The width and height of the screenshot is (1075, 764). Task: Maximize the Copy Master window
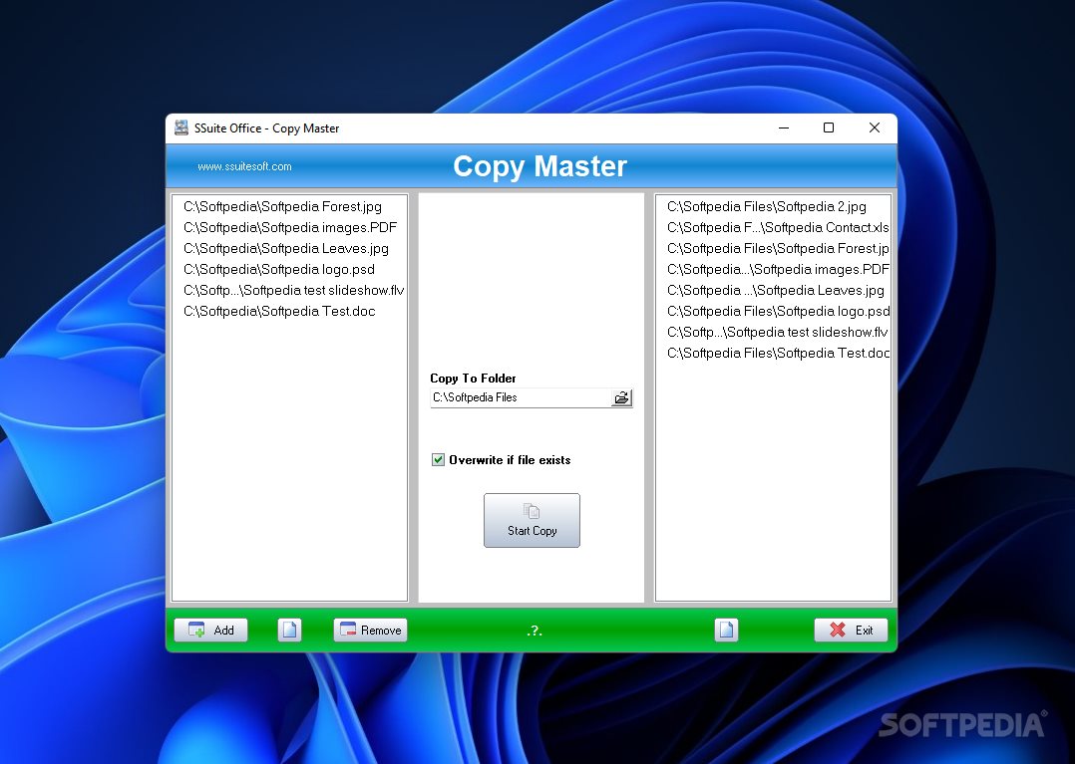click(x=828, y=128)
